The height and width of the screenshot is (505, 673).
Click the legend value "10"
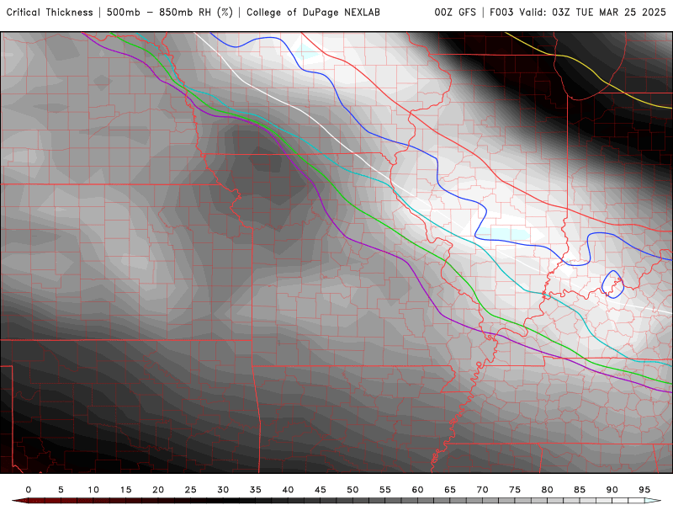93,490
